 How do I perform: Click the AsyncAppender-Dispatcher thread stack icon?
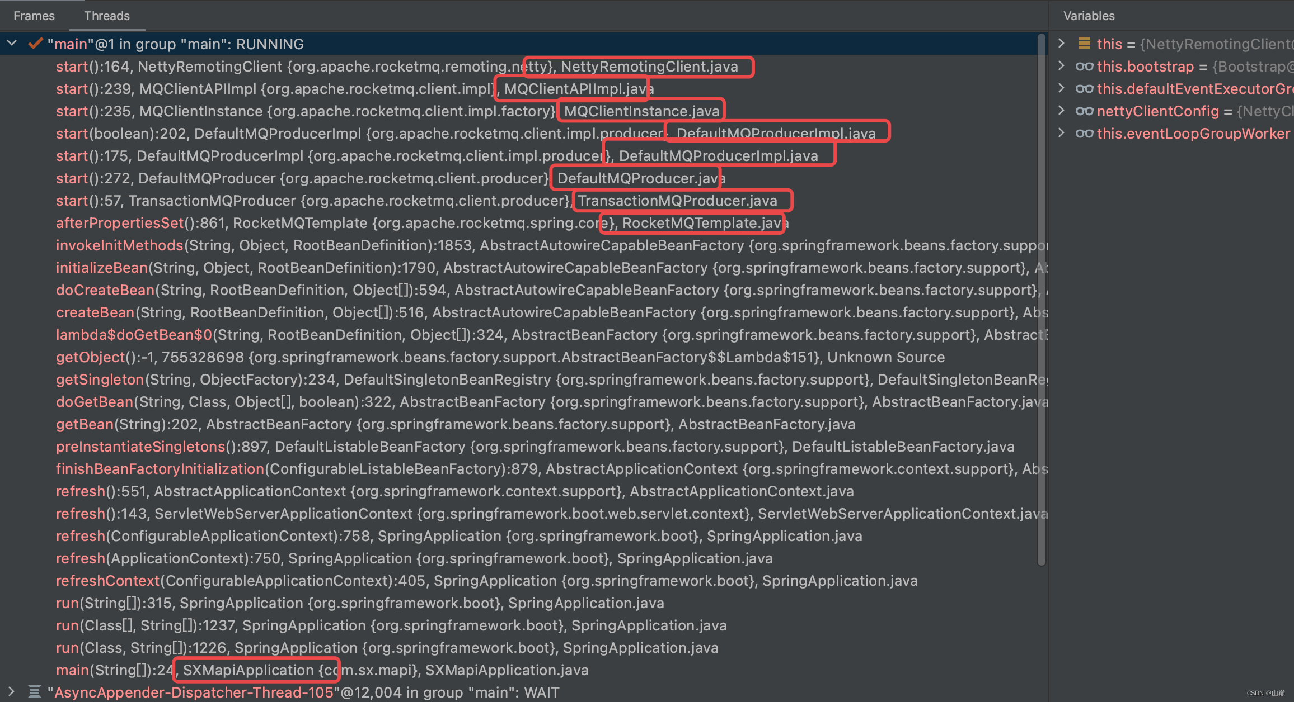coord(35,692)
